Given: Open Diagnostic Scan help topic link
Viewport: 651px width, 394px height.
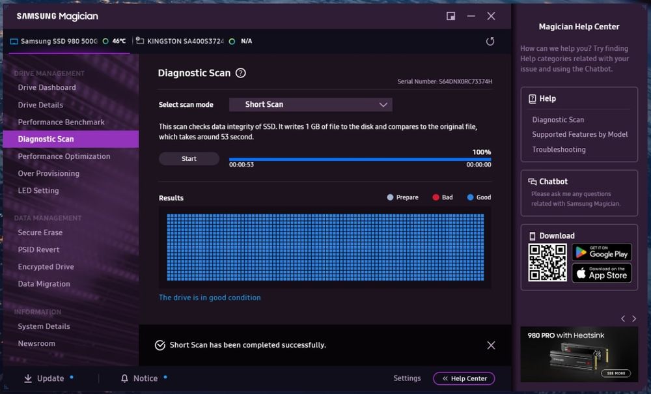Looking at the screenshot, I should point(558,120).
